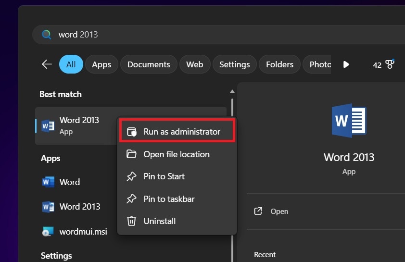
Task: Click the folder icon for Open file location
Action: (131, 154)
